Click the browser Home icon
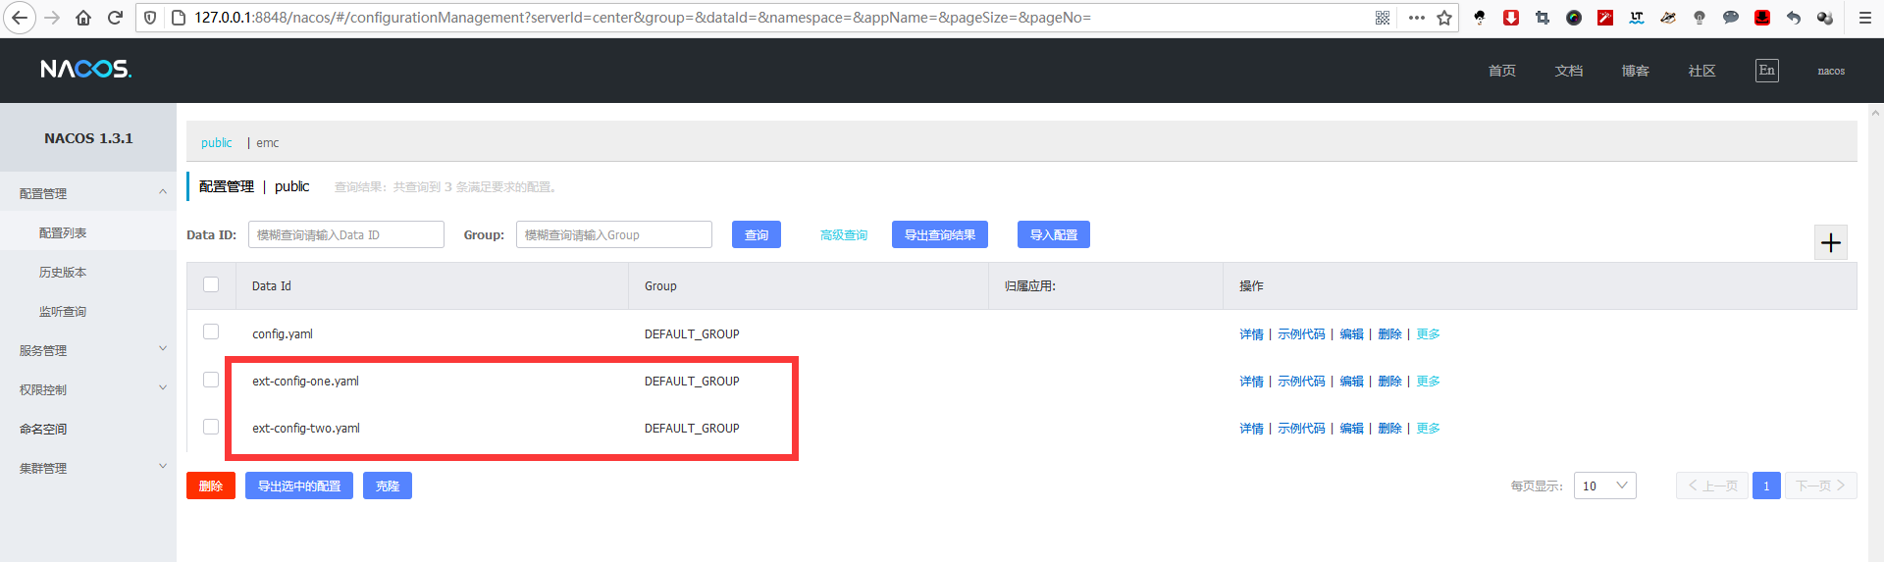 tap(83, 18)
